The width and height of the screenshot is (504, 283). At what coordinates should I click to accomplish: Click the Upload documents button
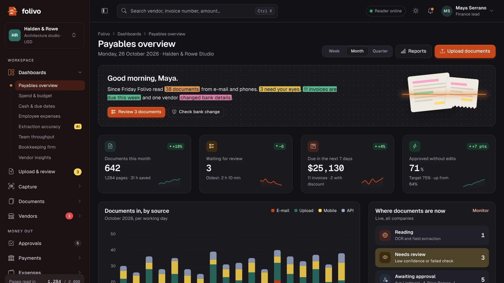click(x=465, y=51)
